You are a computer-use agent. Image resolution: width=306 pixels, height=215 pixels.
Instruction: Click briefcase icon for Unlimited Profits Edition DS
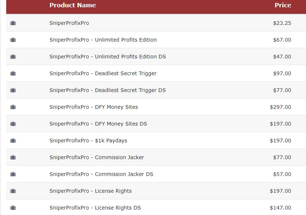[13, 57]
